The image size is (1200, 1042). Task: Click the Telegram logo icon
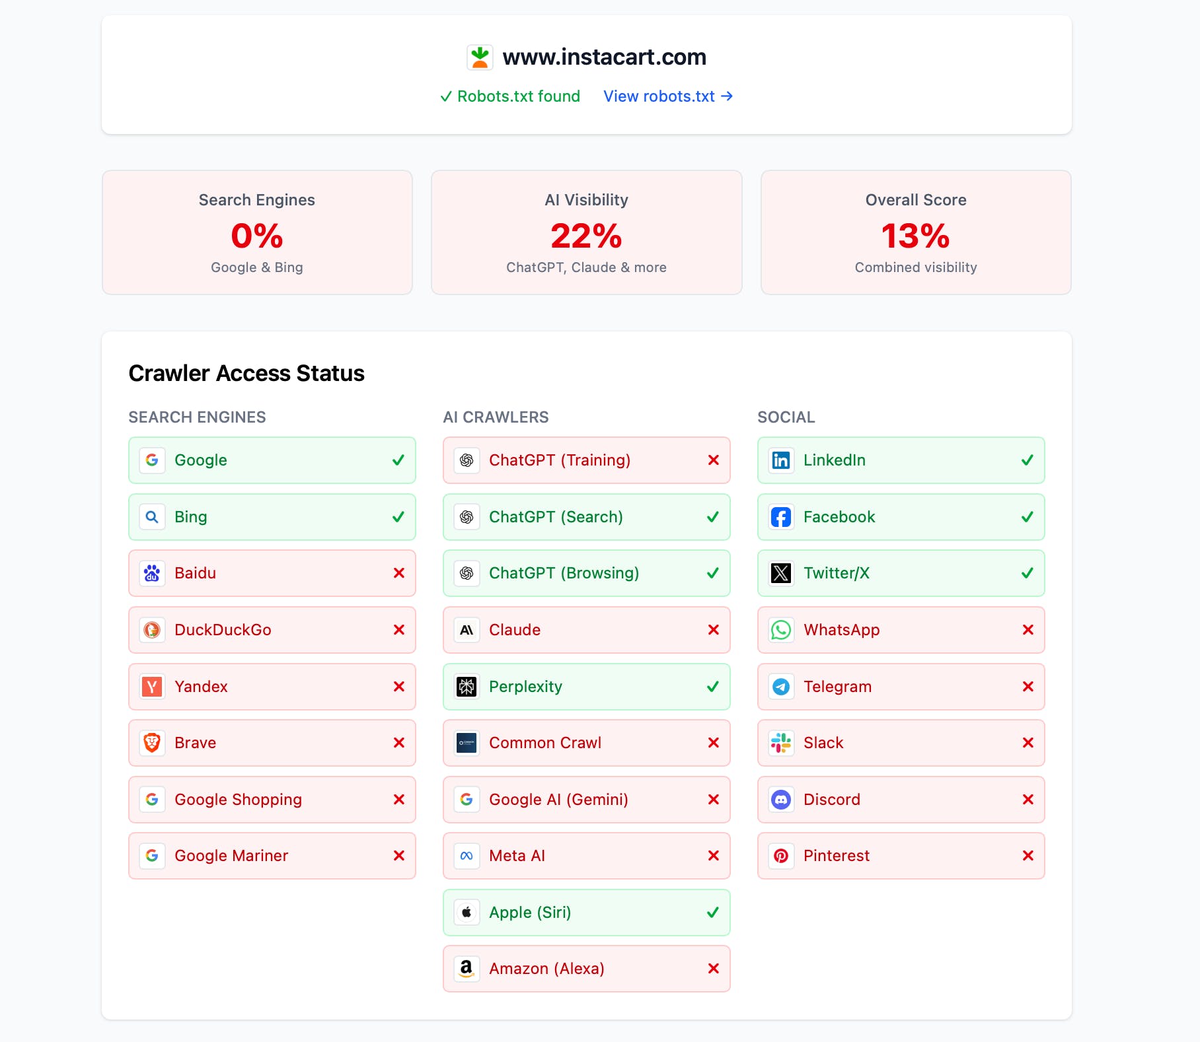(781, 687)
